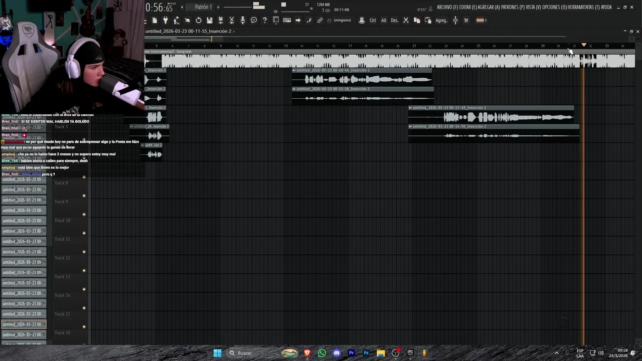Open the playlist view icon

276,20
